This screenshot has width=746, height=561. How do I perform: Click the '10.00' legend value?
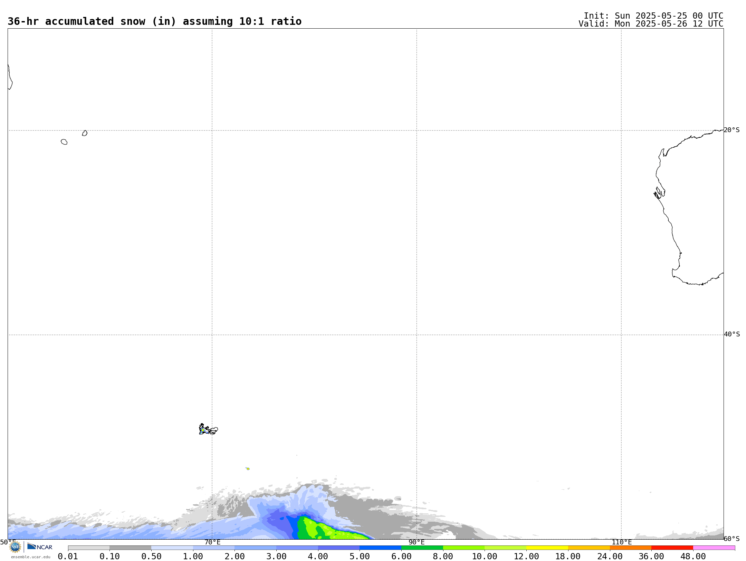[x=485, y=557]
